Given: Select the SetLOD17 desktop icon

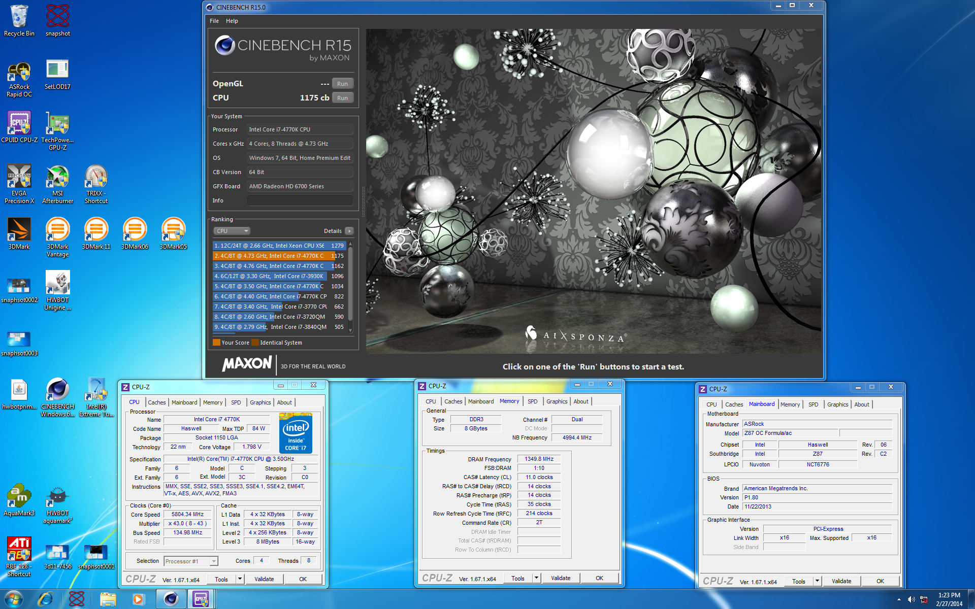Looking at the screenshot, I should 57,75.
